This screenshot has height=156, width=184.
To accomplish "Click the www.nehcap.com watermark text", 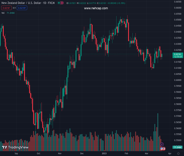I will [96, 8].
